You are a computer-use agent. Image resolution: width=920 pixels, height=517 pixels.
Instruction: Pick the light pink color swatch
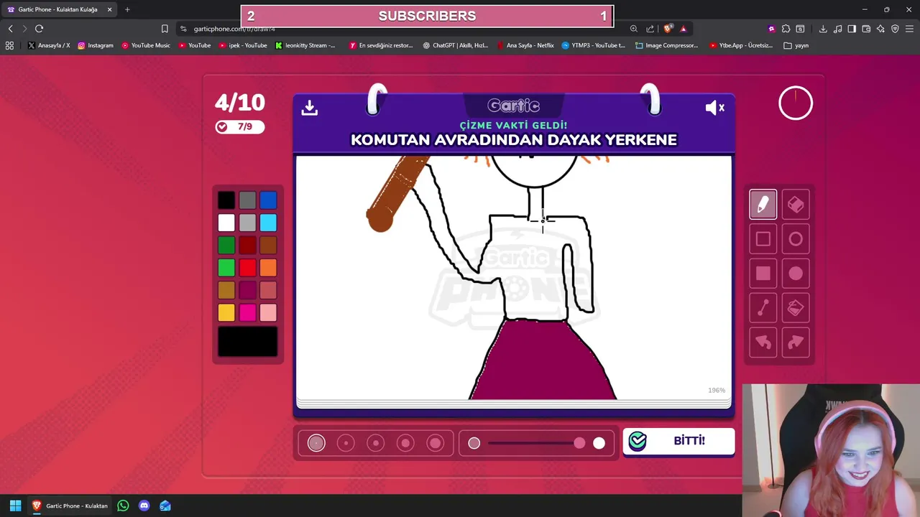tap(268, 312)
